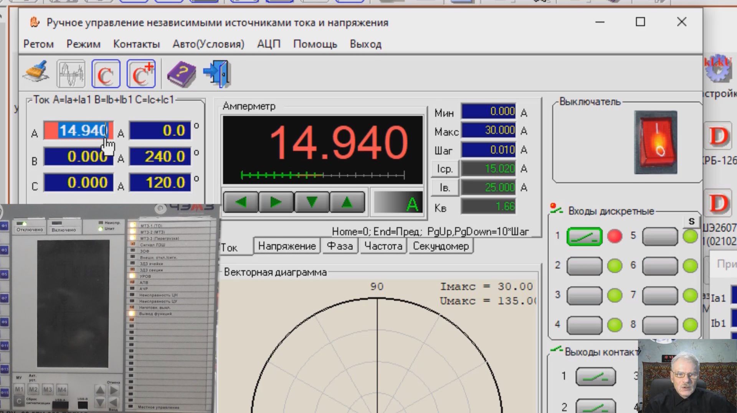737x413 pixels.
Task: Toggle output contact 1 button
Action: point(595,377)
